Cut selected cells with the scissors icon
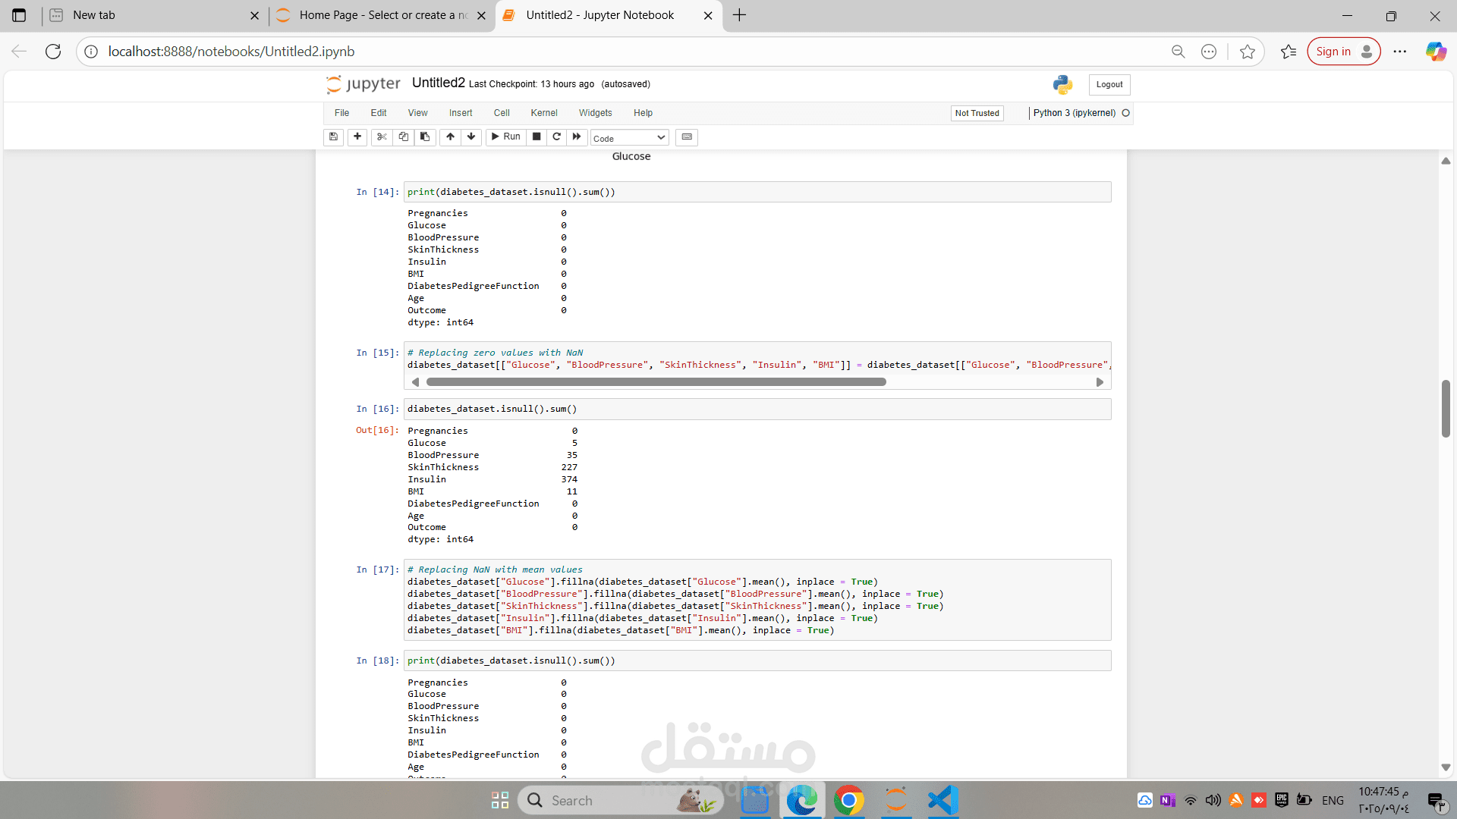This screenshot has width=1457, height=819. [x=382, y=136]
